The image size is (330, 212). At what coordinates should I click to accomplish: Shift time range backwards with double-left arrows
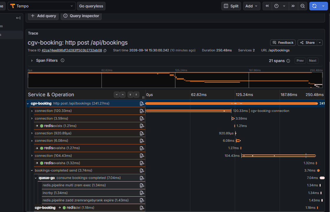(x=267, y=6)
